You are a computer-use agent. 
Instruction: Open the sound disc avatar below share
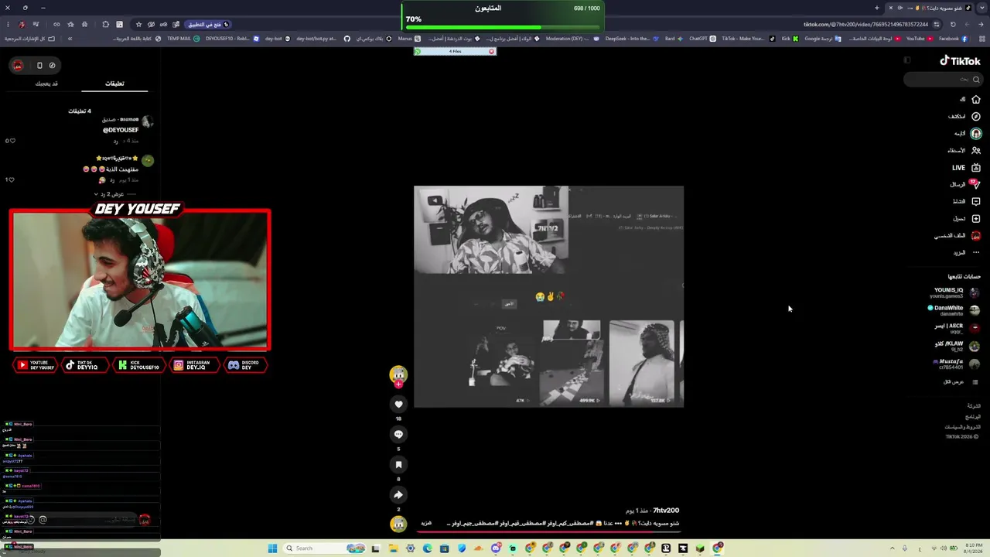pos(398,524)
